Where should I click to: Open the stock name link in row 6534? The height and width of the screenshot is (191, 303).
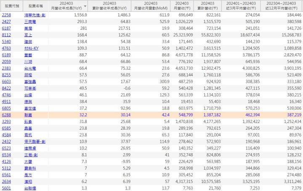click(x=31, y=155)
